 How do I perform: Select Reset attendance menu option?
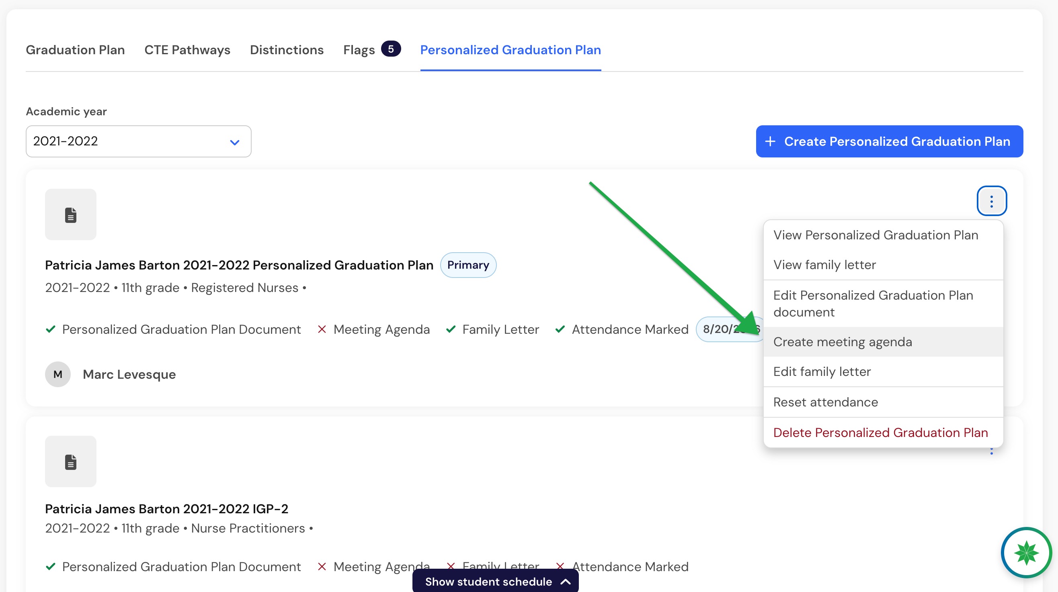(x=884, y=402)
